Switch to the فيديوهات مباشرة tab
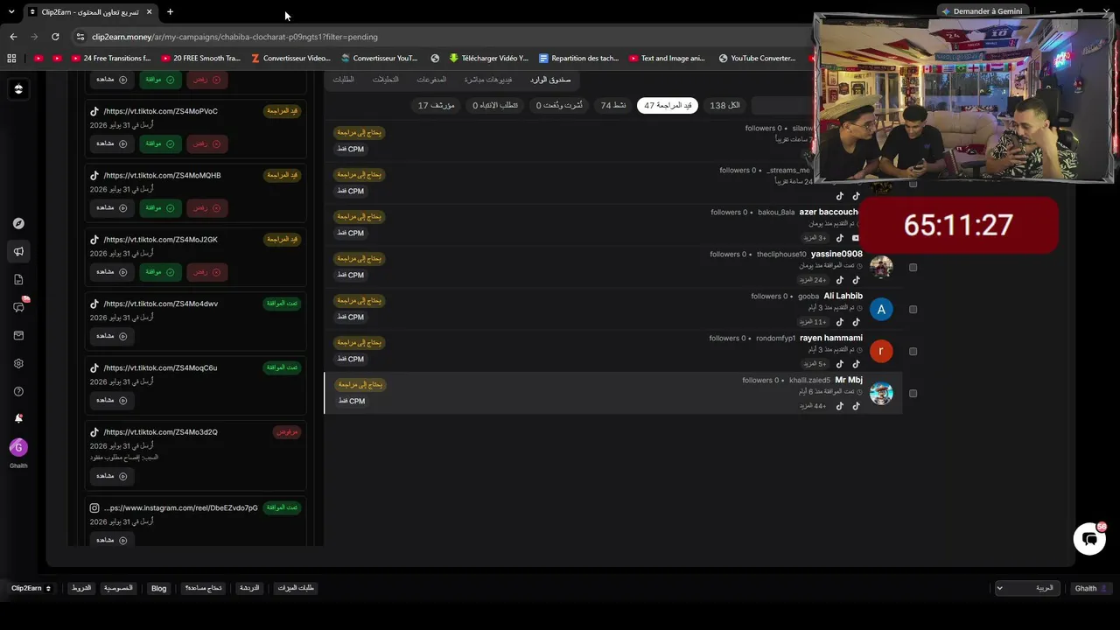 pyautogui.click(x=488, y=80)
